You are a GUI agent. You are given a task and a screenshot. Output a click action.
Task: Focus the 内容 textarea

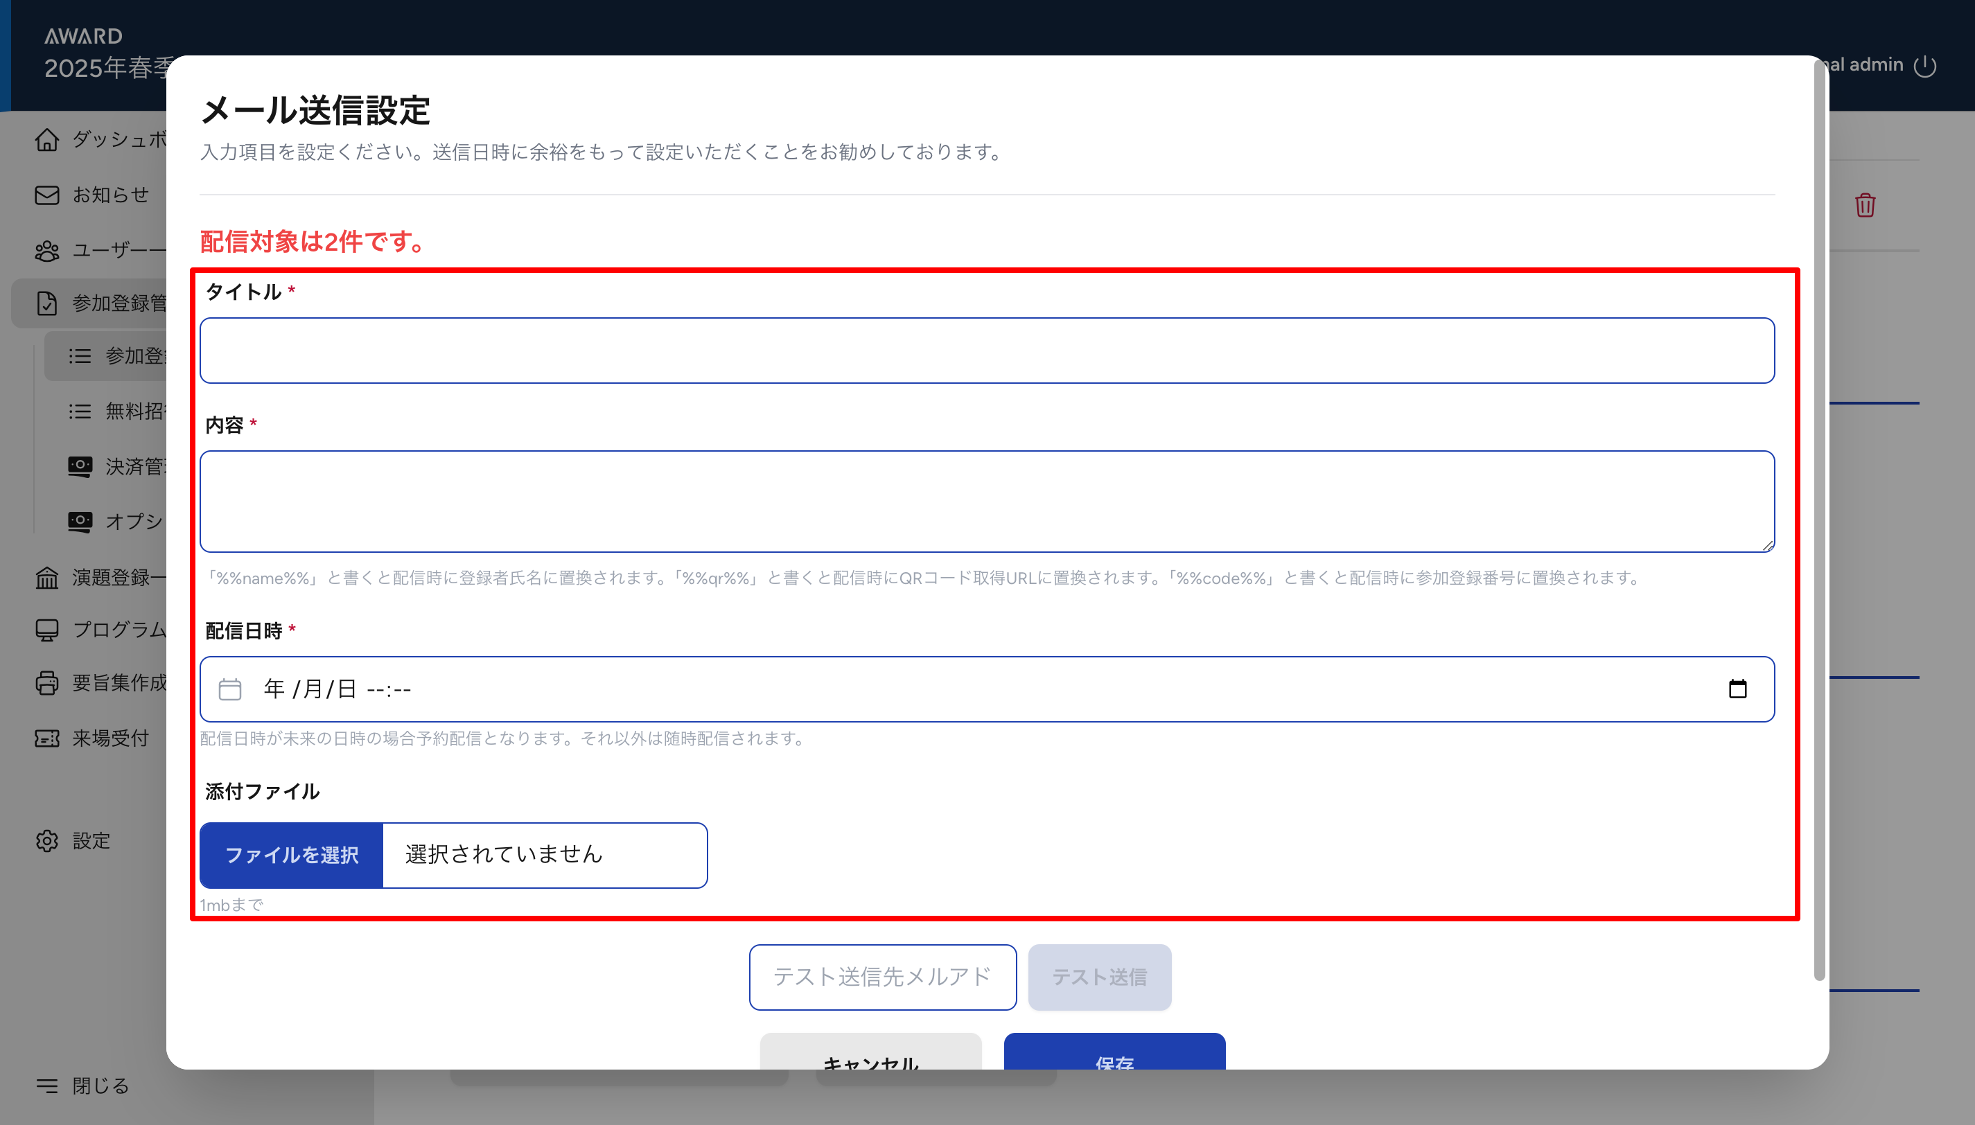click(x=986, y=502)
